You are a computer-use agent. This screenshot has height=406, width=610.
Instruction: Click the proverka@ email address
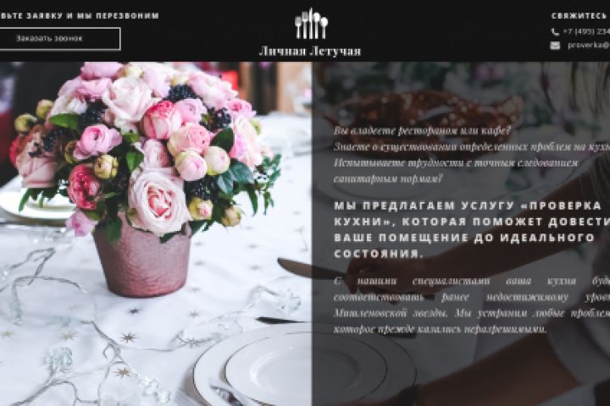click(589, 45)
